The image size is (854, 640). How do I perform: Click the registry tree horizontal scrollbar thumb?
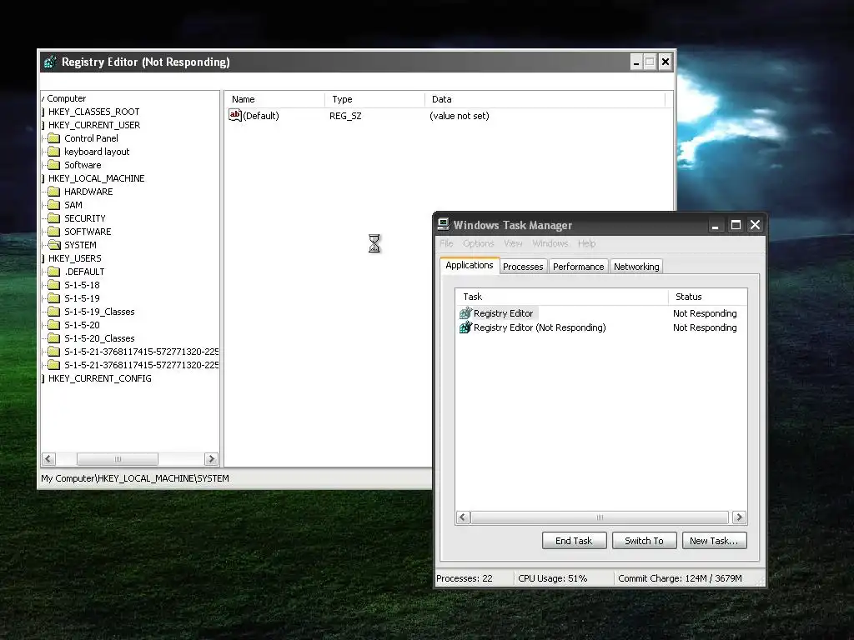coord(117,459)
